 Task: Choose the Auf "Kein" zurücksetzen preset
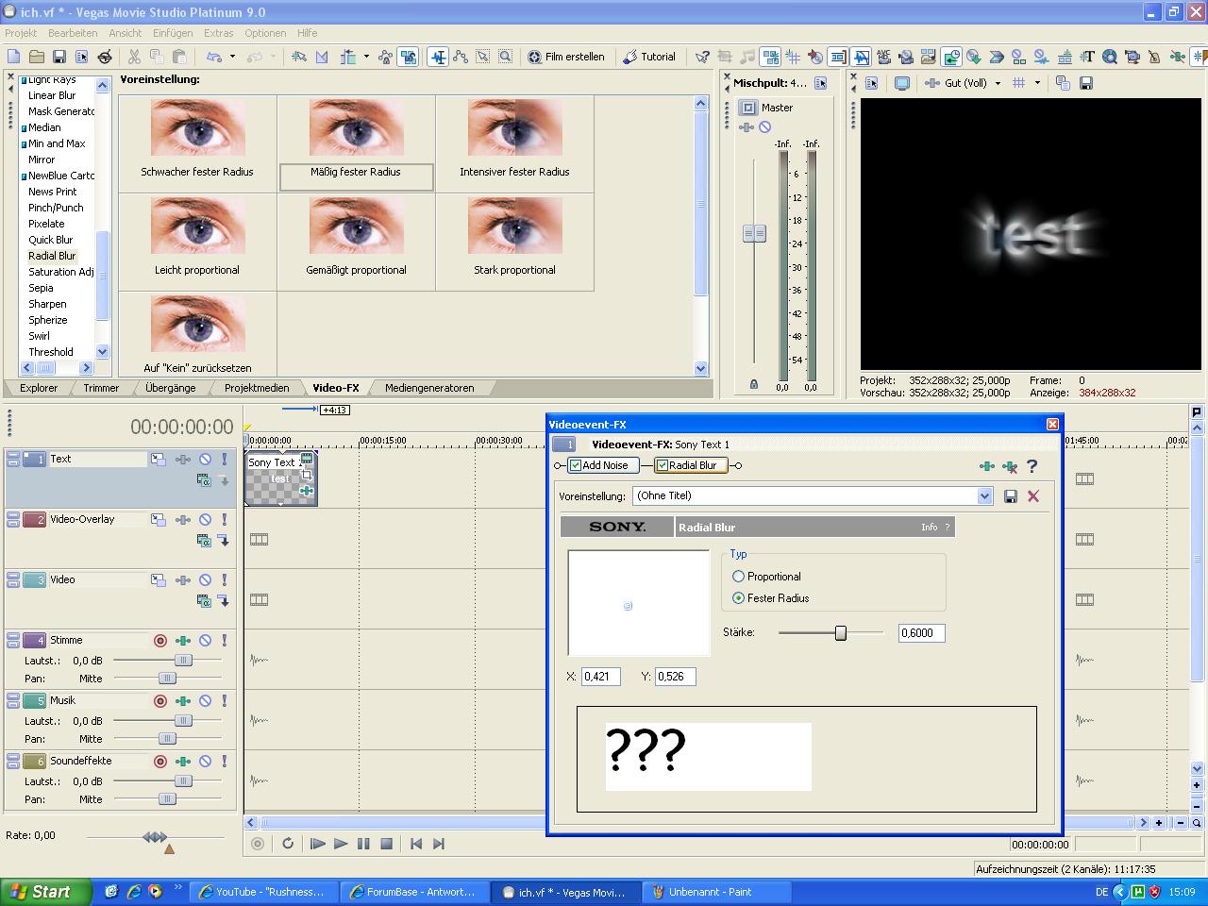pyautogui.click(x=197, y=334)
